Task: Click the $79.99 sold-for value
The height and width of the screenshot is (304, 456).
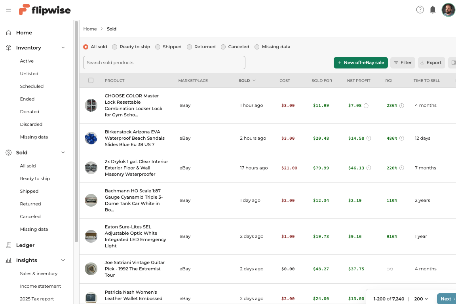Action: point(321,168)
